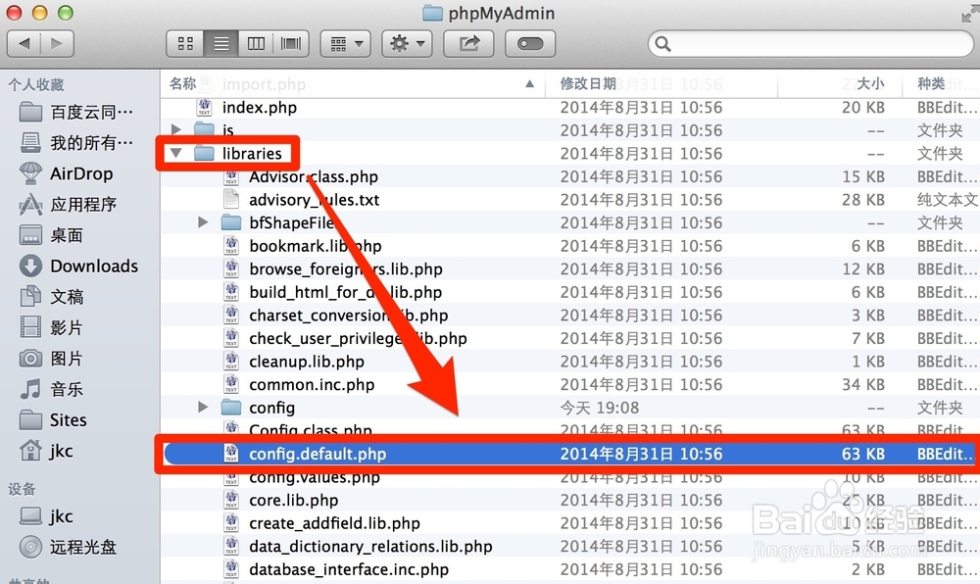This screenshot has width=980, height=584.
Task: Open 桌面 in the sidebar
Action: coord(51,235)
